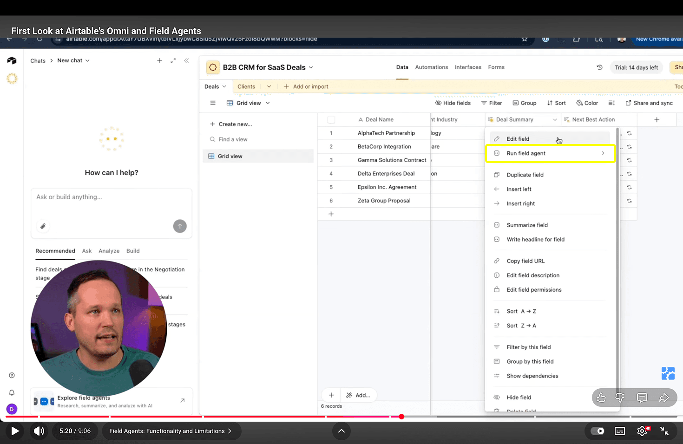The width and height of the screenshot is (683, 444).
Task: Open Deals table dropdown arrow
Action: click(224, 87)
